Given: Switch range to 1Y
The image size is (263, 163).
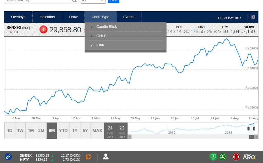Looking at the screenshot, I should coord(75,131).
